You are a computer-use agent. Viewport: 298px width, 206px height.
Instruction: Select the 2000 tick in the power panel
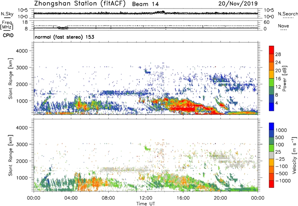coord(22,84)
